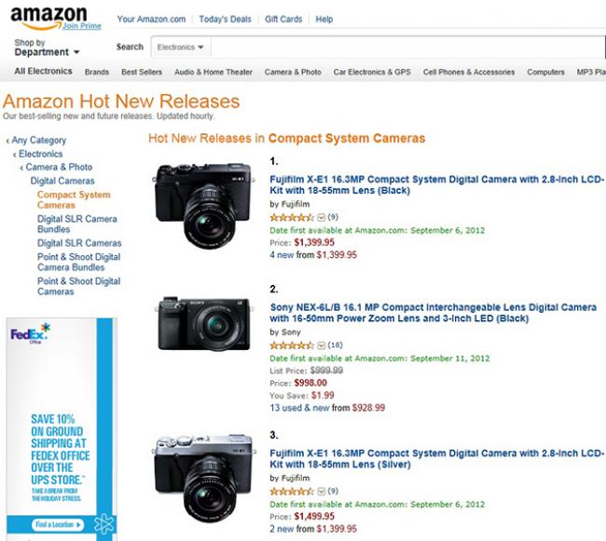Click the Amazon logo
This screenshot has width=606, height=541.
(48, 18)
